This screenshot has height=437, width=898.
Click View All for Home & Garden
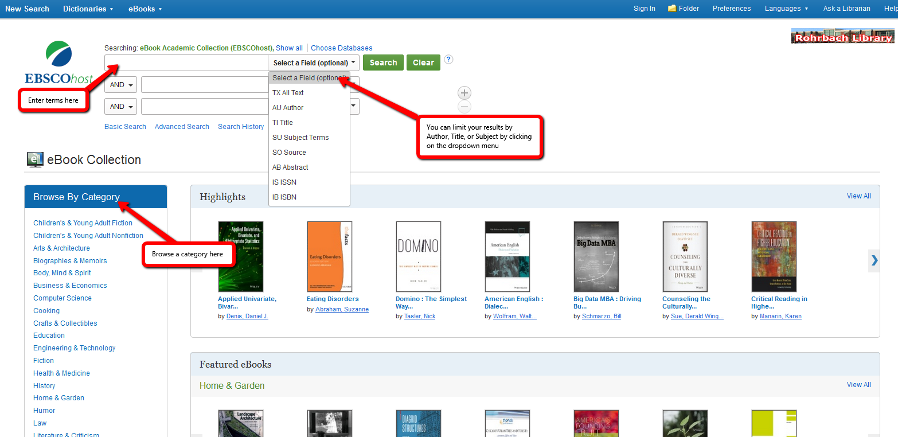pyautogui.click(x=858, y=385)
